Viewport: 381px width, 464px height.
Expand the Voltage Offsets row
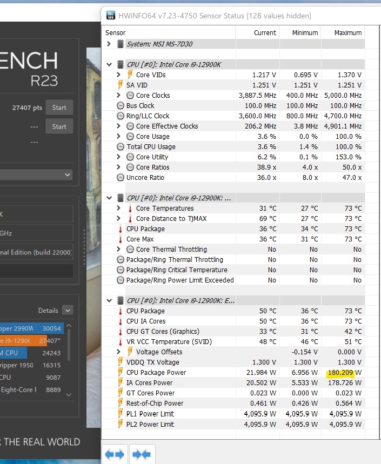[118, 352]
